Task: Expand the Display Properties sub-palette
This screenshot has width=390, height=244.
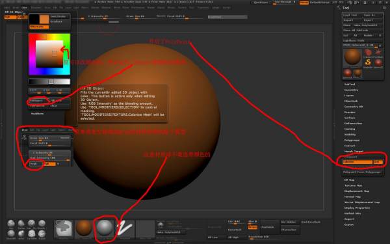Action: 357,208
